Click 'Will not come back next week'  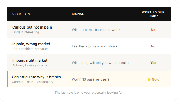click(96, 30)
